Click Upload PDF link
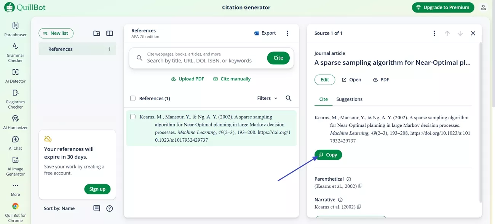The image size is (495, 224). pos(187,79)
